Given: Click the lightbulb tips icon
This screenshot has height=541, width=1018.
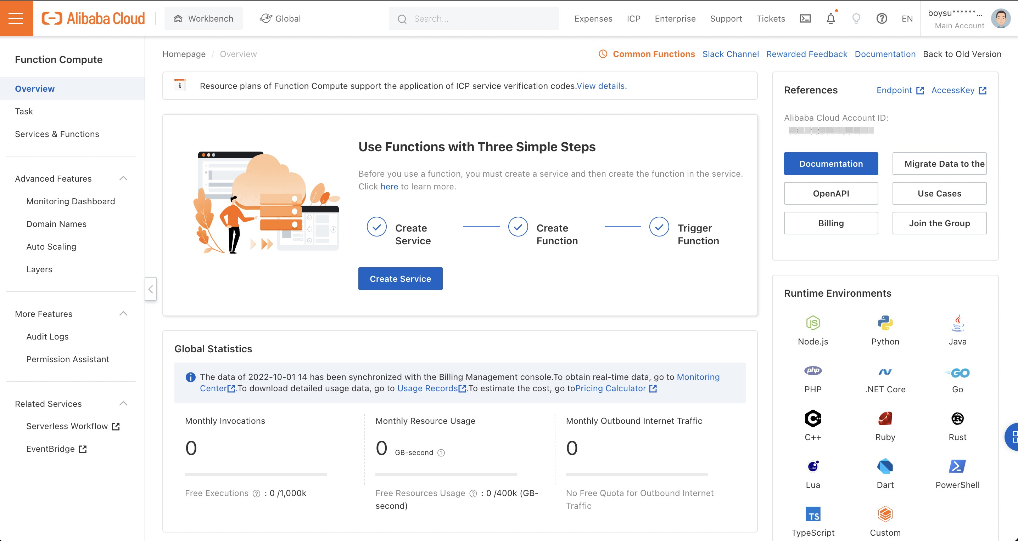Looking at the screenshot, I should (x=856, y=18).
